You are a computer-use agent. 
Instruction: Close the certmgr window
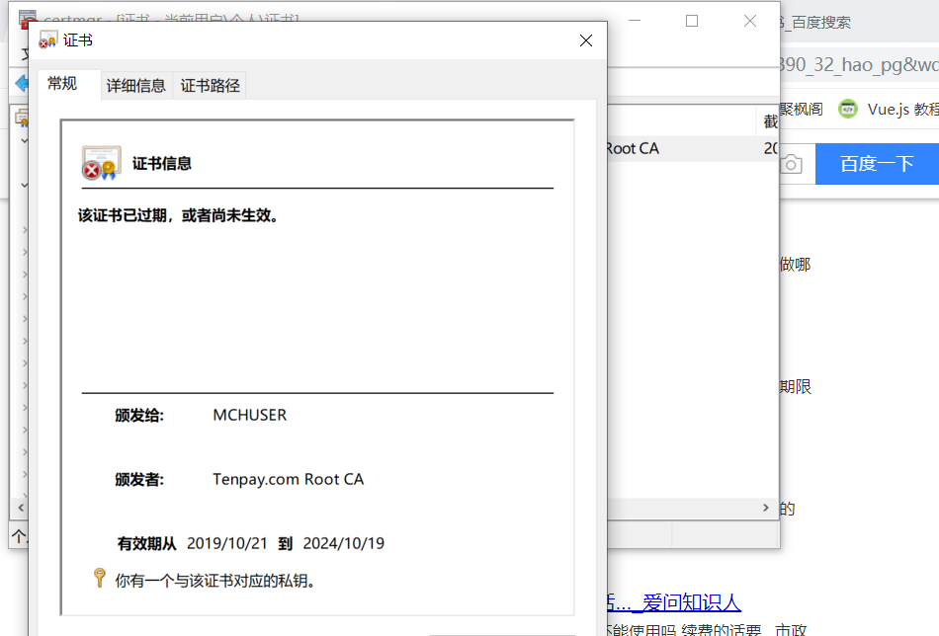750,21
